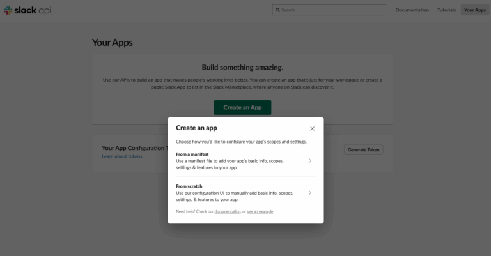The width and height of the screenshot is (491, 256).
Task: Click the Build something amazing heading
Action: pyautogui.click(x=242, y=67)
